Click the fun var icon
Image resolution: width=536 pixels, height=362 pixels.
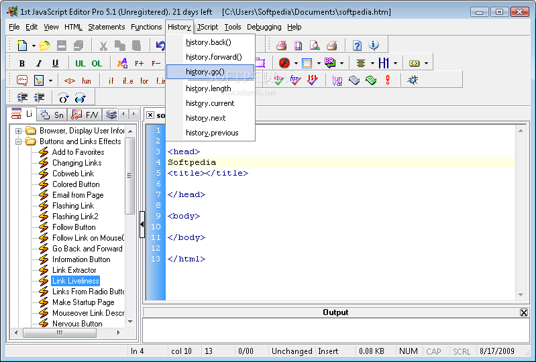(x=337, y=80)
